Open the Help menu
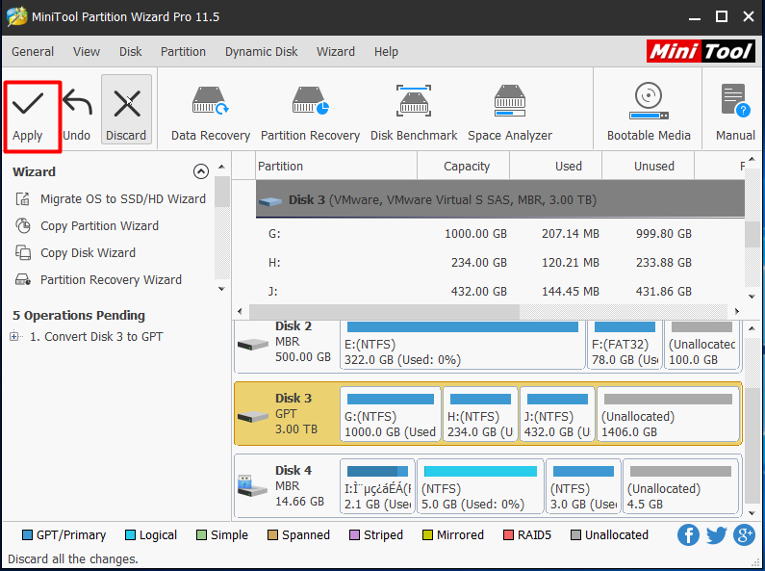The width and height of the screenshot is (765, 571). coord(386,52)
